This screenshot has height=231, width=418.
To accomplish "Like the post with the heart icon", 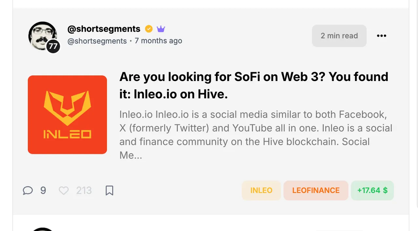I will coord(64,190).
